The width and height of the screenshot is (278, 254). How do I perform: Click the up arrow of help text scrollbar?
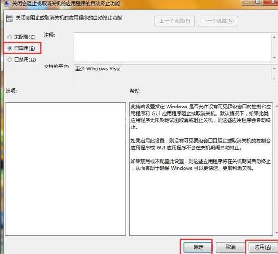pos(276,106)
